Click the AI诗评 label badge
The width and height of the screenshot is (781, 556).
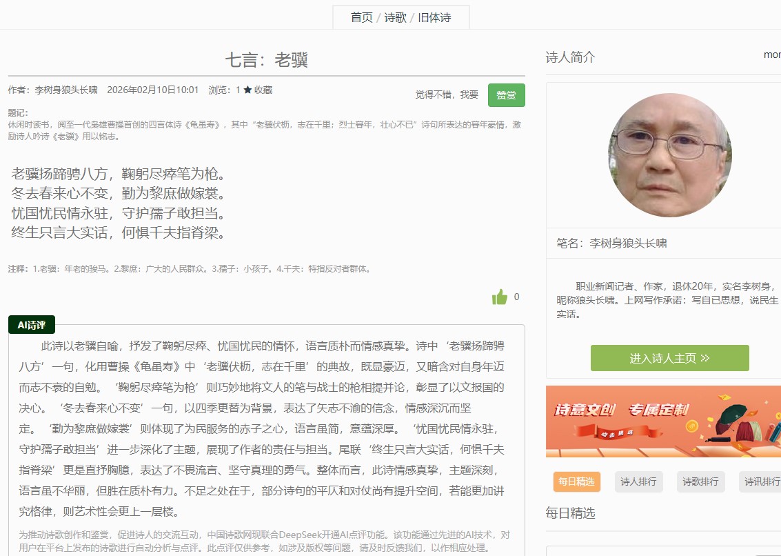pyautogui.click(x=32, y=325)
